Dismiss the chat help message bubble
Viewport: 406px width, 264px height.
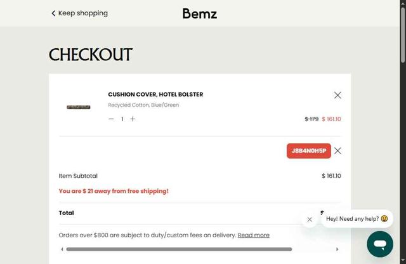pyautogui.click(x=310, y=220)
